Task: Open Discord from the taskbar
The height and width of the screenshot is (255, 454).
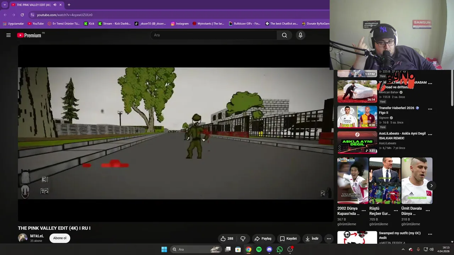Action: (x=269, y=249)
